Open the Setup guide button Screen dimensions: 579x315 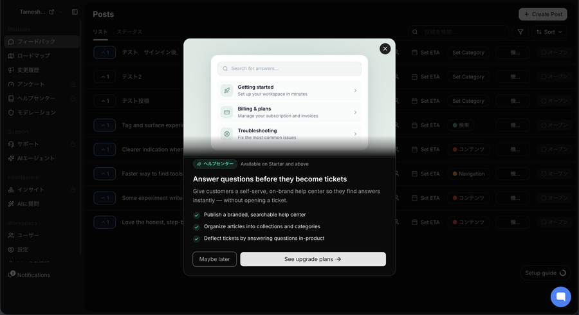click(x=546, y=273)
